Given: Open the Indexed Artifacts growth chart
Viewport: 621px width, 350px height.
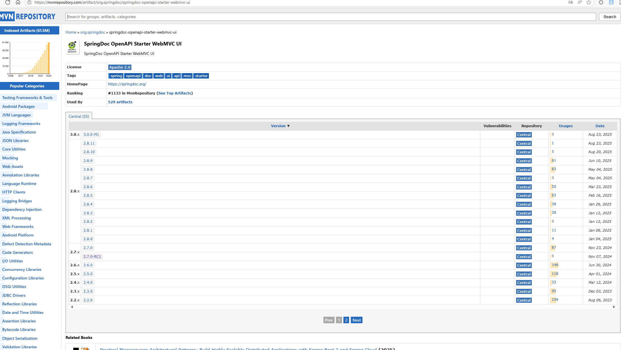Looking at the screenshot, I should coord(30,59).
